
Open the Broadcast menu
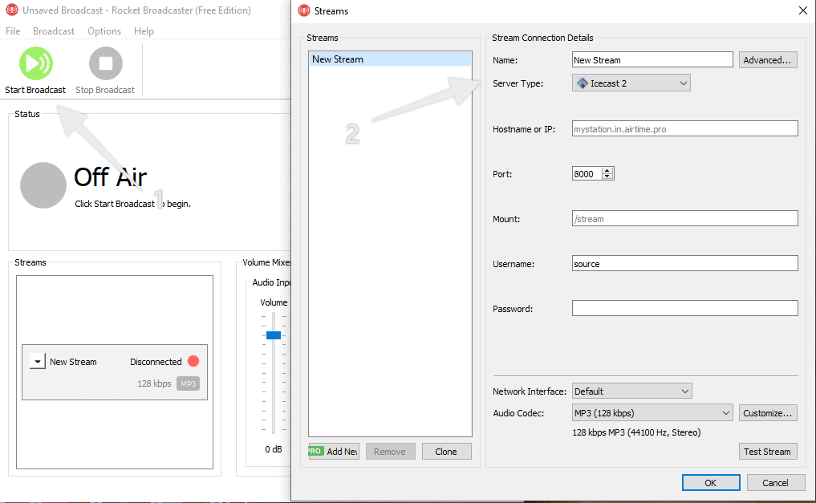coord(53,30)
